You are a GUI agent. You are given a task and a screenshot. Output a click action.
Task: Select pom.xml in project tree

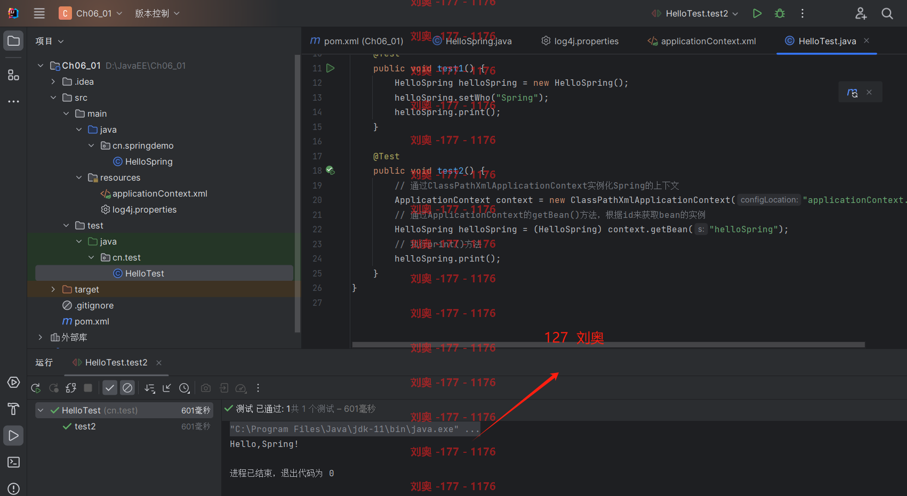[86, 321]
